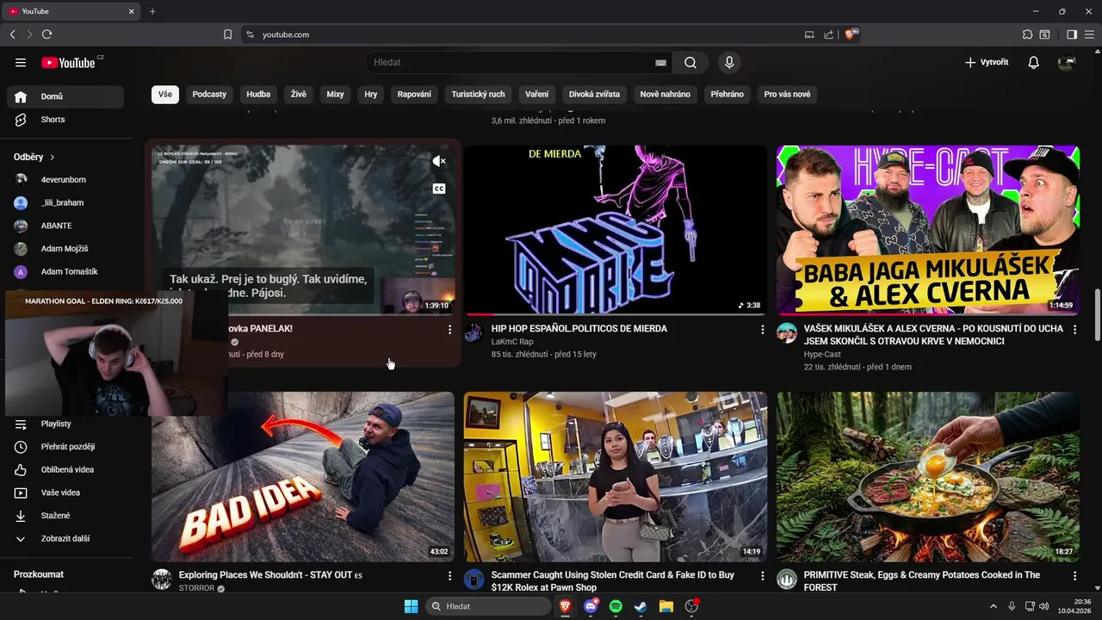Click the page vertical scrollbar thumb
The image size is (1102, 620).
coord(1097,316)
